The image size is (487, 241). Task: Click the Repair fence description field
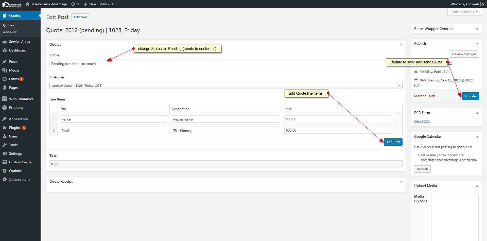(226, 119)
